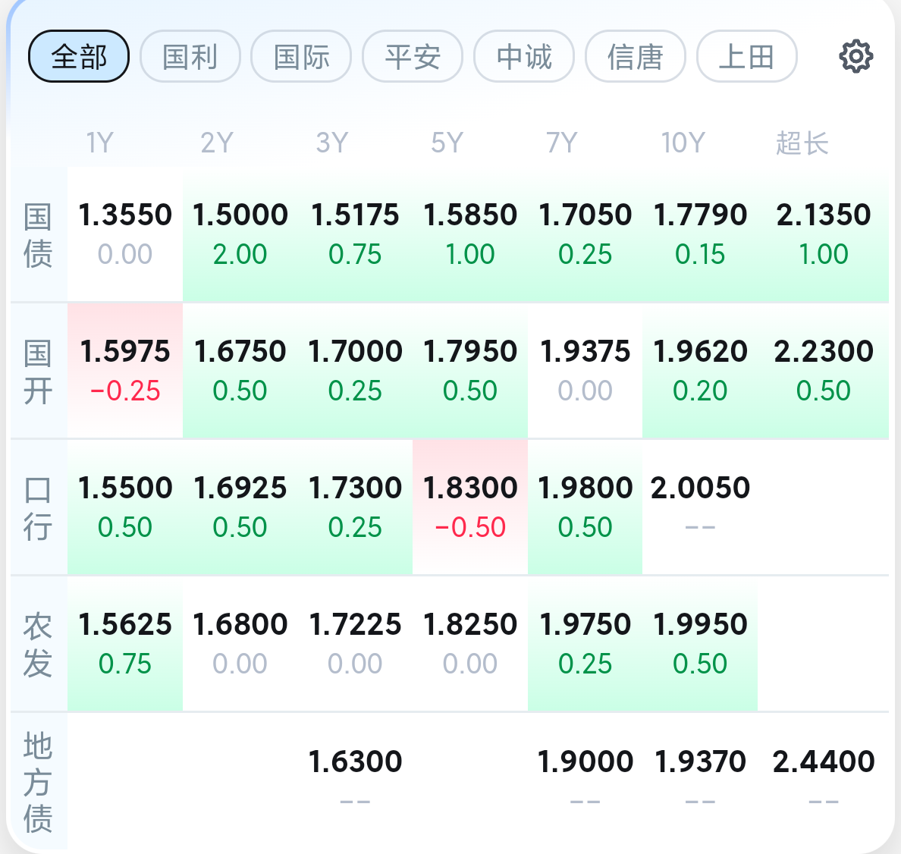Switch to the 信唐 tab
The image size is (901, 854).
pyautogui.click(x=636, y=57)
